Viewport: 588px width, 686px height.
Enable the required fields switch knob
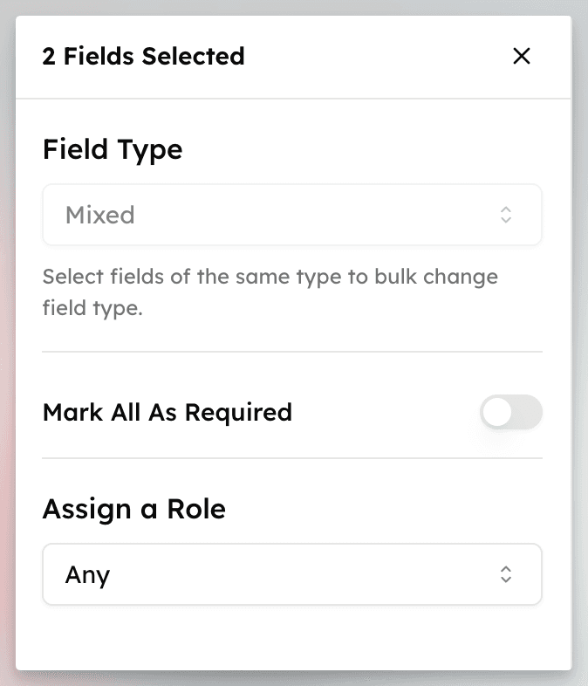(497, 413)
